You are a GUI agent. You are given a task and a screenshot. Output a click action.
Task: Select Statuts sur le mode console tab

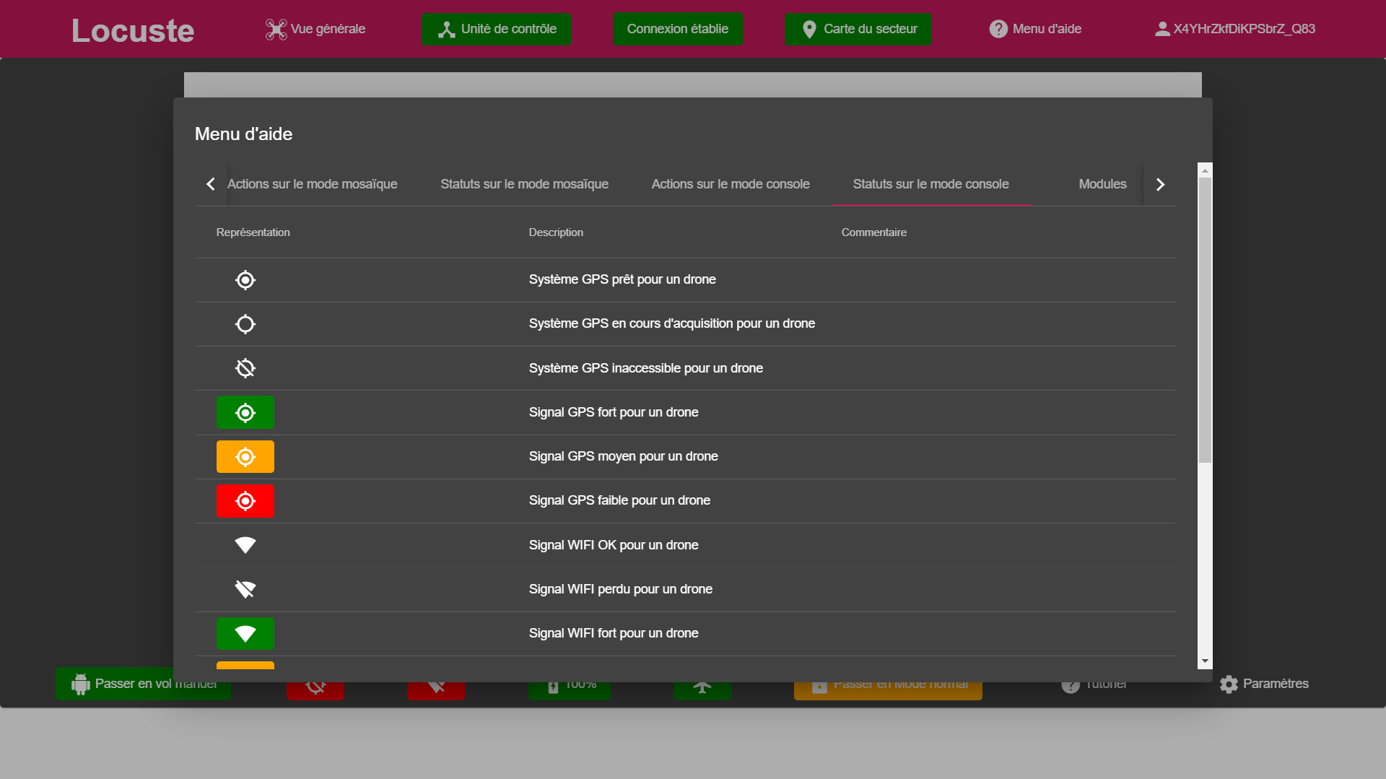pos(931,184)
